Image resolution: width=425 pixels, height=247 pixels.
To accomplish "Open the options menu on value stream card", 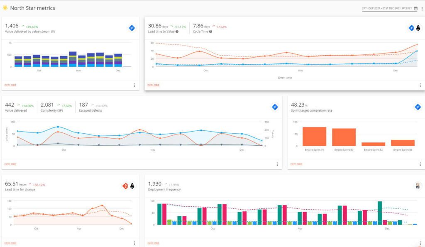I will point(134,85).
